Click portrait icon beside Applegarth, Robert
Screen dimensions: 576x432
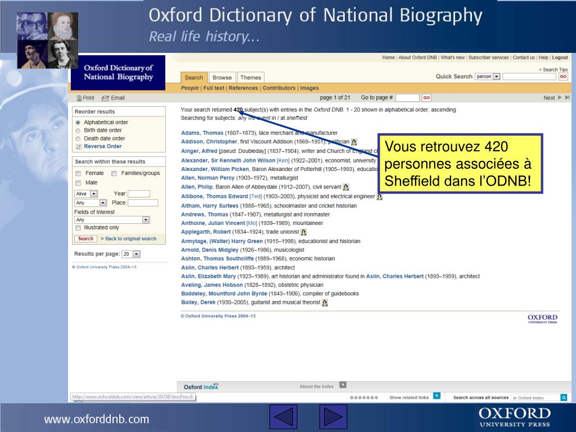pos(303,232)
